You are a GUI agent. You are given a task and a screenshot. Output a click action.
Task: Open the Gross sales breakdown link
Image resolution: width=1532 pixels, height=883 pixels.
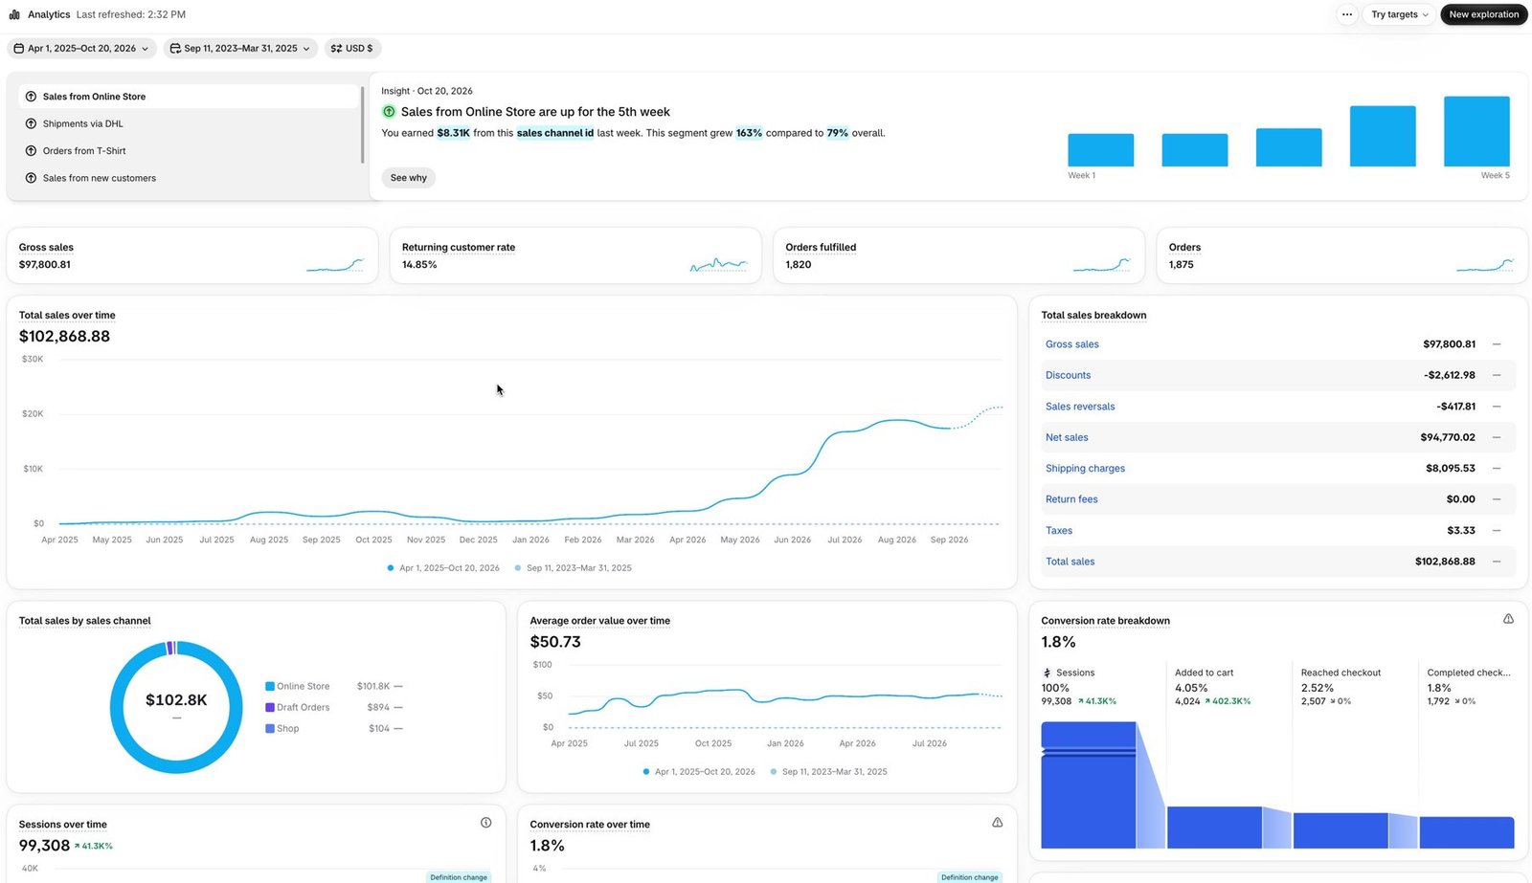(1071, 344)
